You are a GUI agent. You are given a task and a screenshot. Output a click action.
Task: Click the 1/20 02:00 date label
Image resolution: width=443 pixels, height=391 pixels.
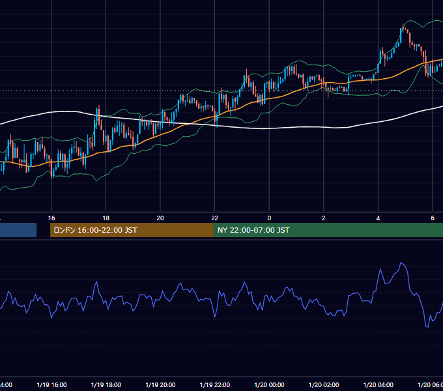(x=324, y=384)
